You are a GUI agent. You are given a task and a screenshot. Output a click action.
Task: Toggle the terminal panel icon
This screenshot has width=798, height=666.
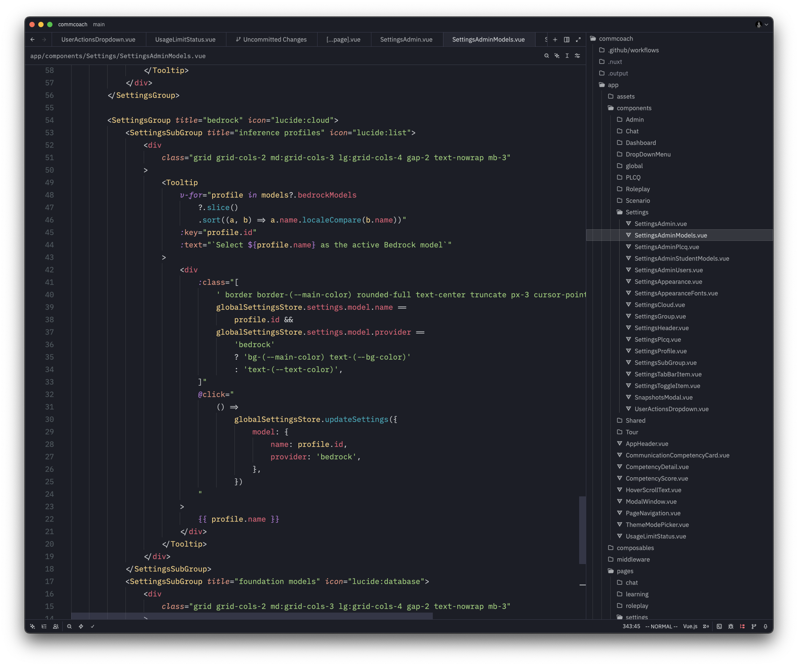click(719, 626)
